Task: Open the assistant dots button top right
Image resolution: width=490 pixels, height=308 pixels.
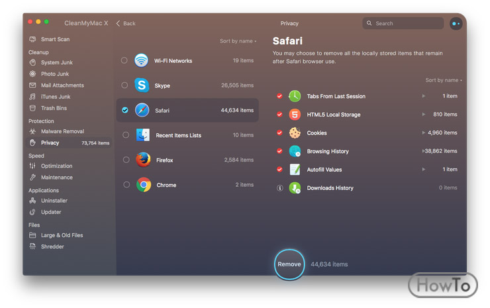Action: tap(456, 23)
